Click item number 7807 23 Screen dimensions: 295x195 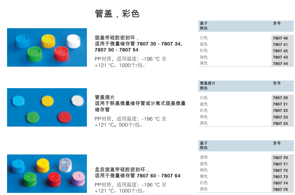280,117
